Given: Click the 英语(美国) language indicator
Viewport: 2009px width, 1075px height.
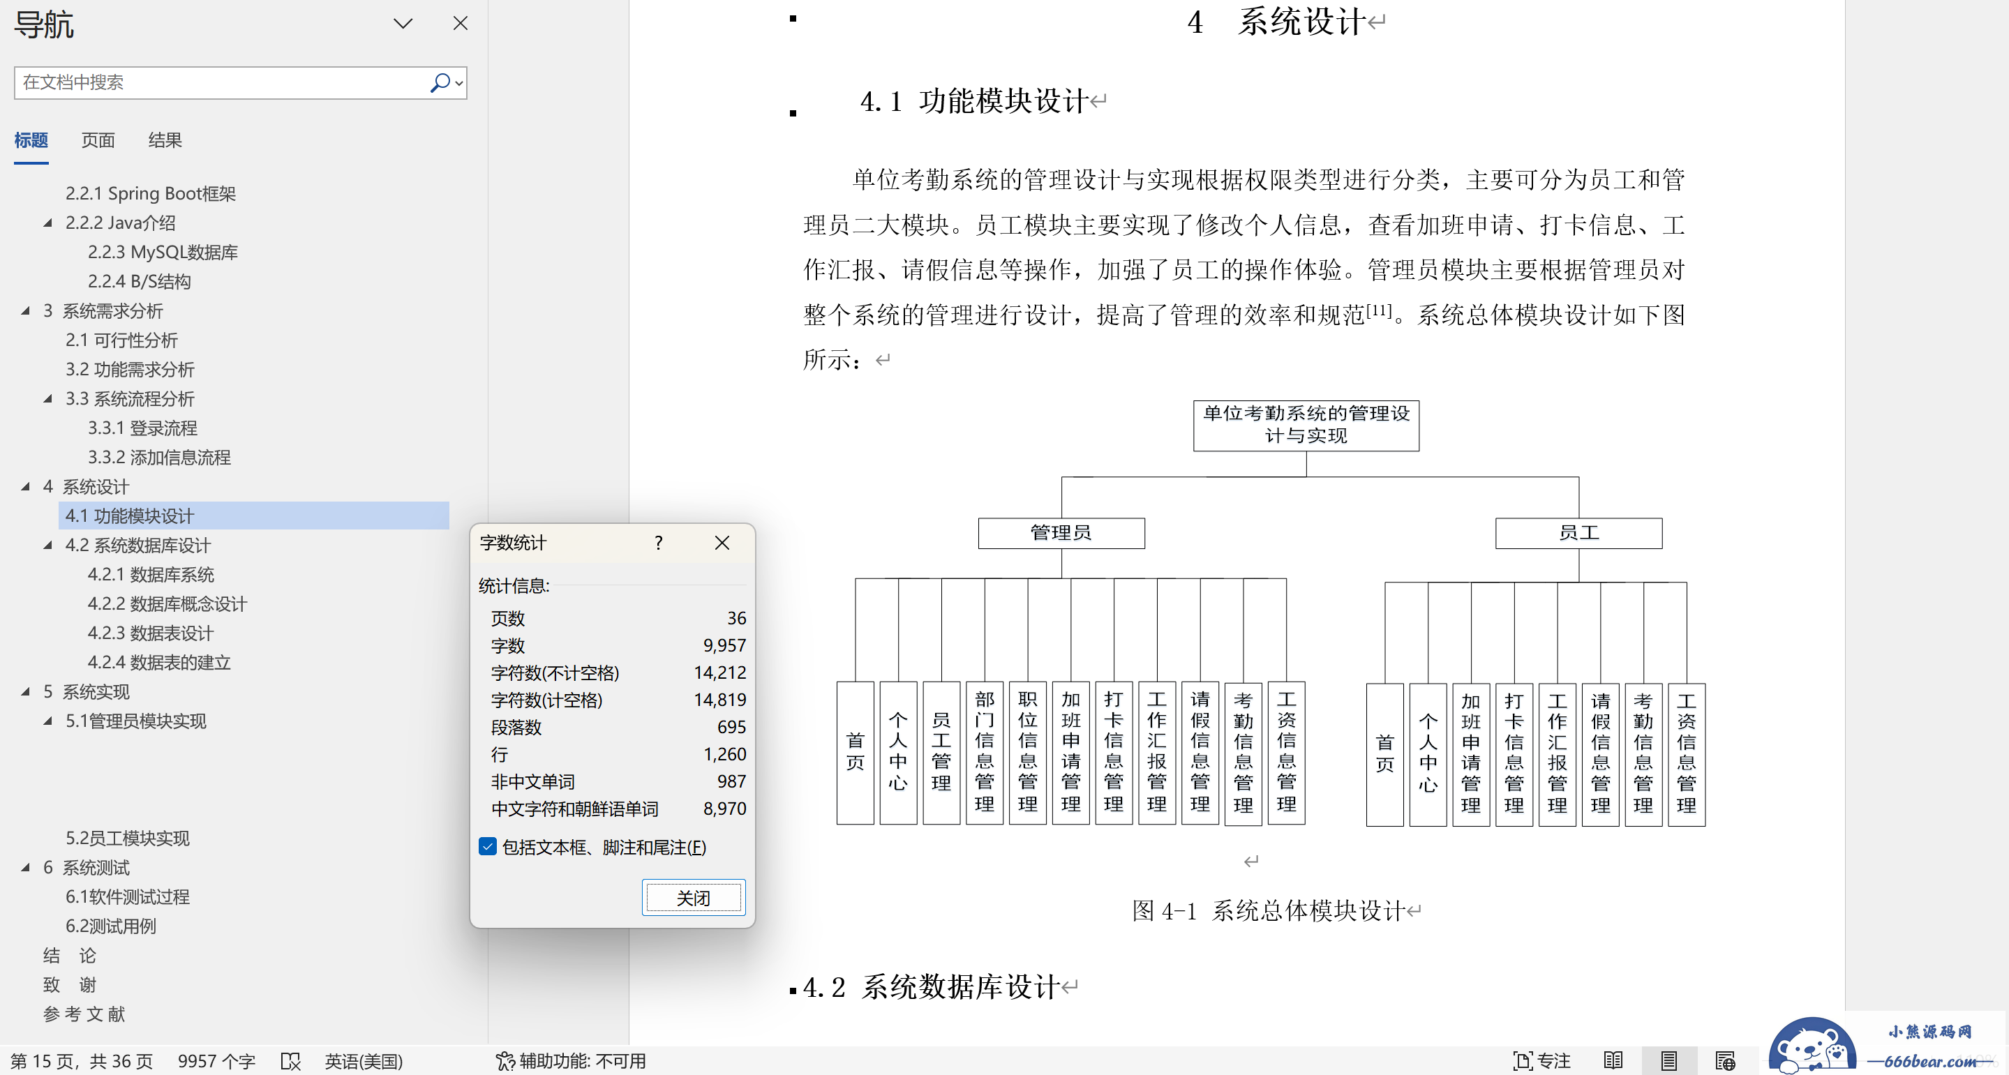Looking at the screenshot, I should coord(364,1061).
